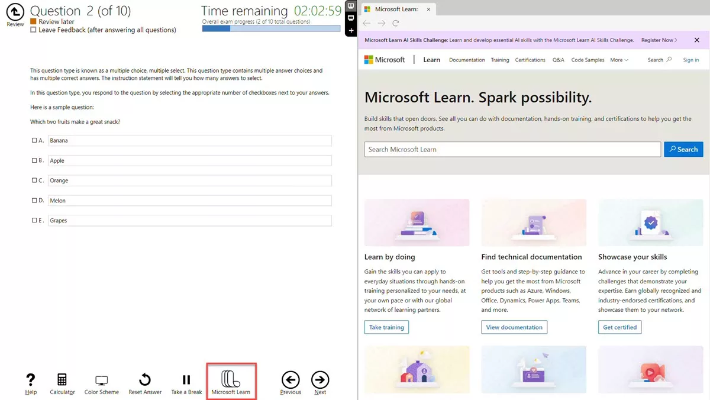The image size is (710, 400).
Task: Open the Code Samples nav item
Action: (588, 60)
